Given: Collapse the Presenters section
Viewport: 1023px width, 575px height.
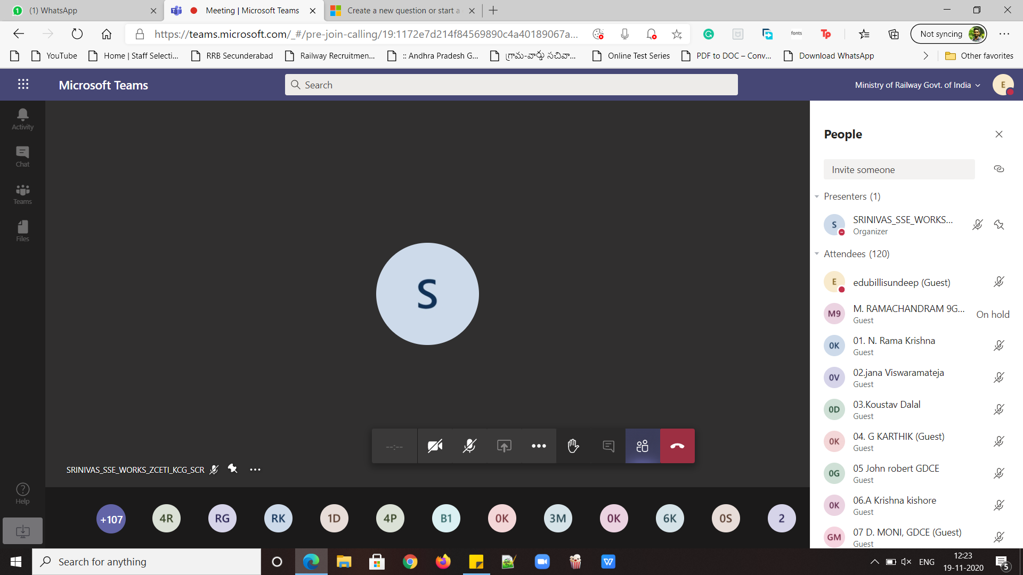Looking at the screenshot, I should pos(817,196).
